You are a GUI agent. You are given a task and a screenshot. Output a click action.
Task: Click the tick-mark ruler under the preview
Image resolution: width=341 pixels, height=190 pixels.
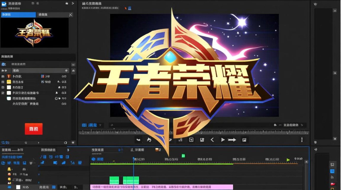coord(194,132)
